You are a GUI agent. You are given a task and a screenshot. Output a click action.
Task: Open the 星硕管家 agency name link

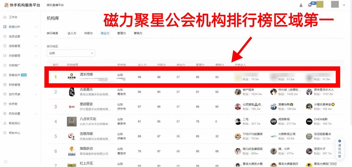click(x=86, y=104)
